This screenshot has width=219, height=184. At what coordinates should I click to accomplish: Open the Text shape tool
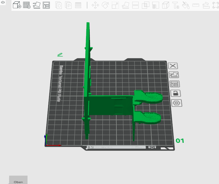click(176, 5)
